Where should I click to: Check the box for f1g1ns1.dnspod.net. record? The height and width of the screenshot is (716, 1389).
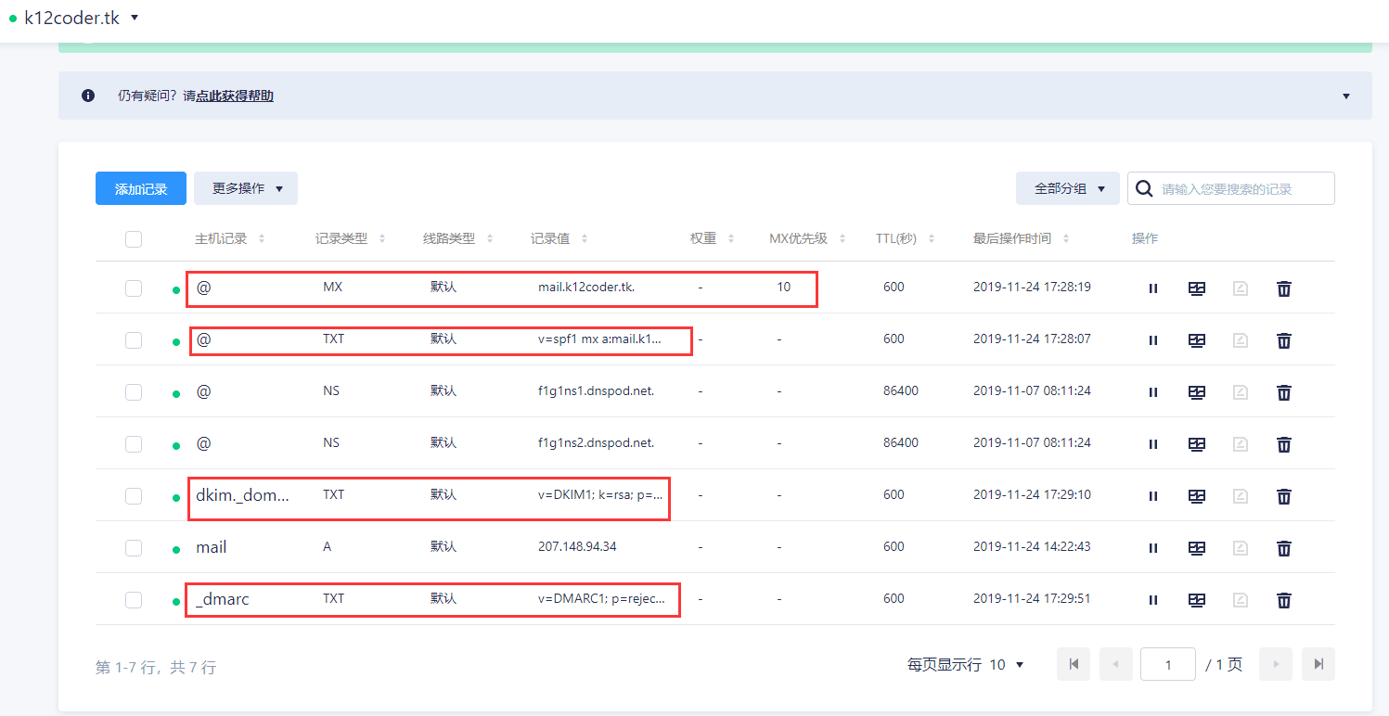click(134, 392)
